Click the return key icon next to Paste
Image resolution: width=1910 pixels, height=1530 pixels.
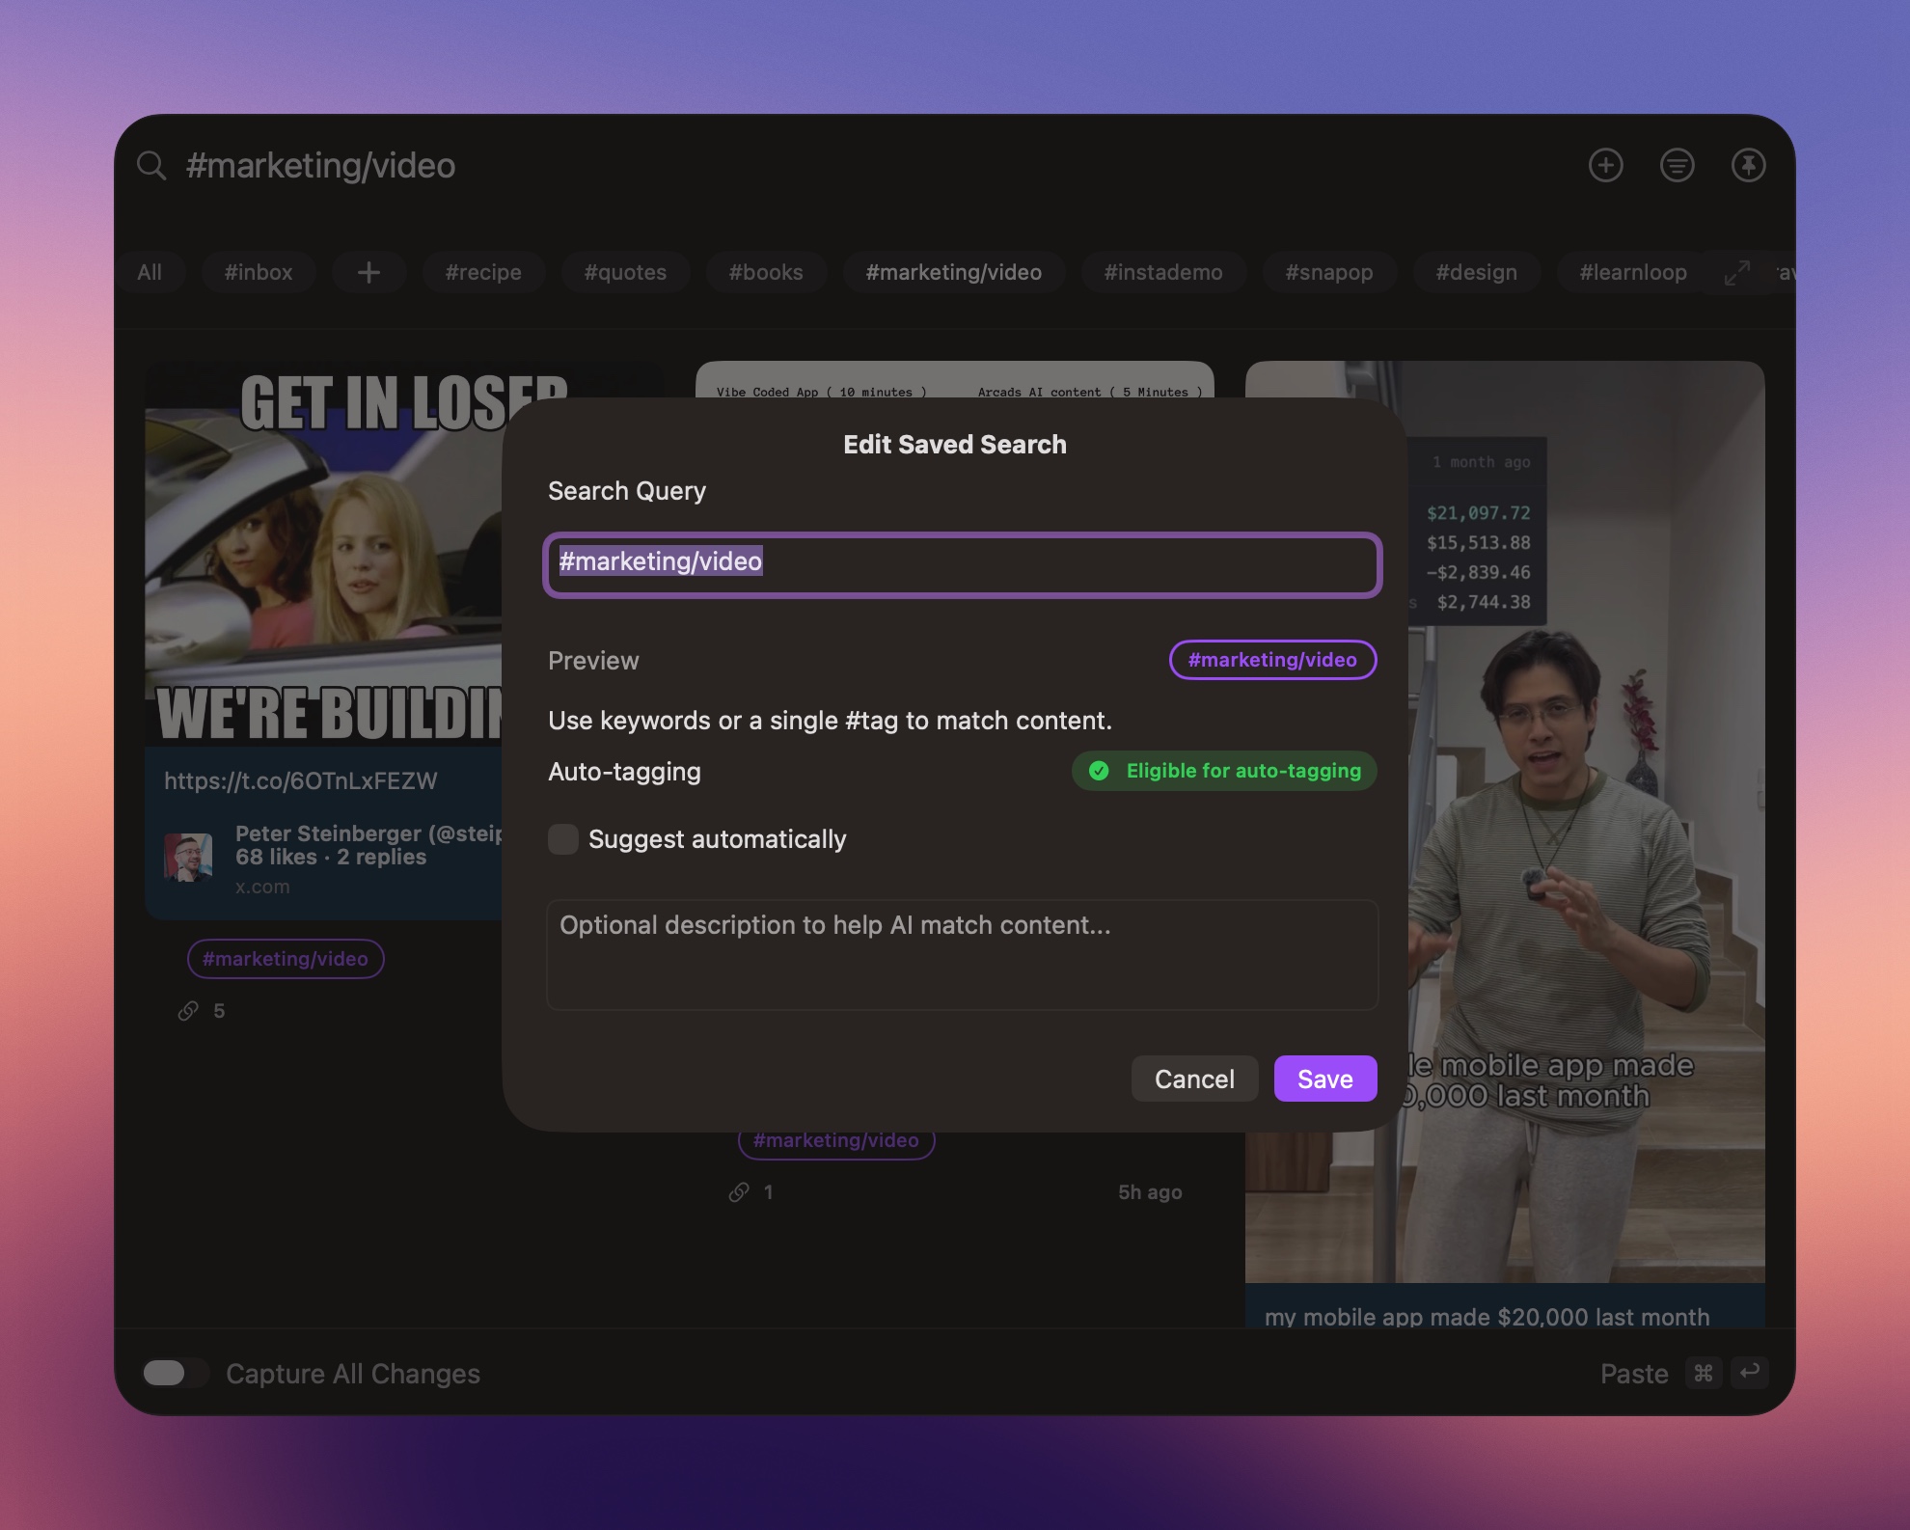[1750, 1372]
